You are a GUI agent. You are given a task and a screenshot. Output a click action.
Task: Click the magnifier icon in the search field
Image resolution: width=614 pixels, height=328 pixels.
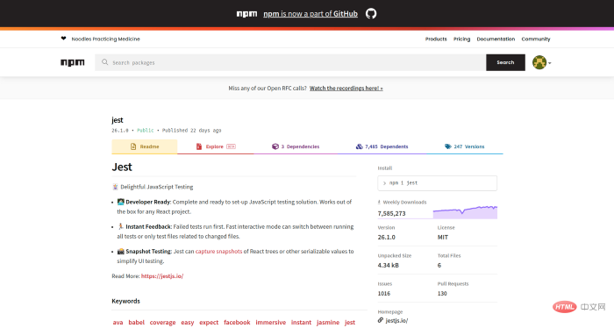tap(104, 62)
